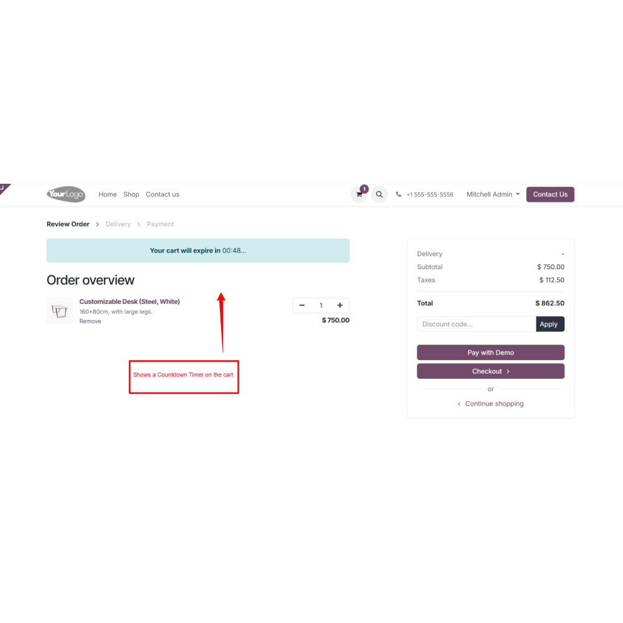Open Contact us in the navigation
The width and height of the screenshot is (623, 623).
(x=163, y=194)
